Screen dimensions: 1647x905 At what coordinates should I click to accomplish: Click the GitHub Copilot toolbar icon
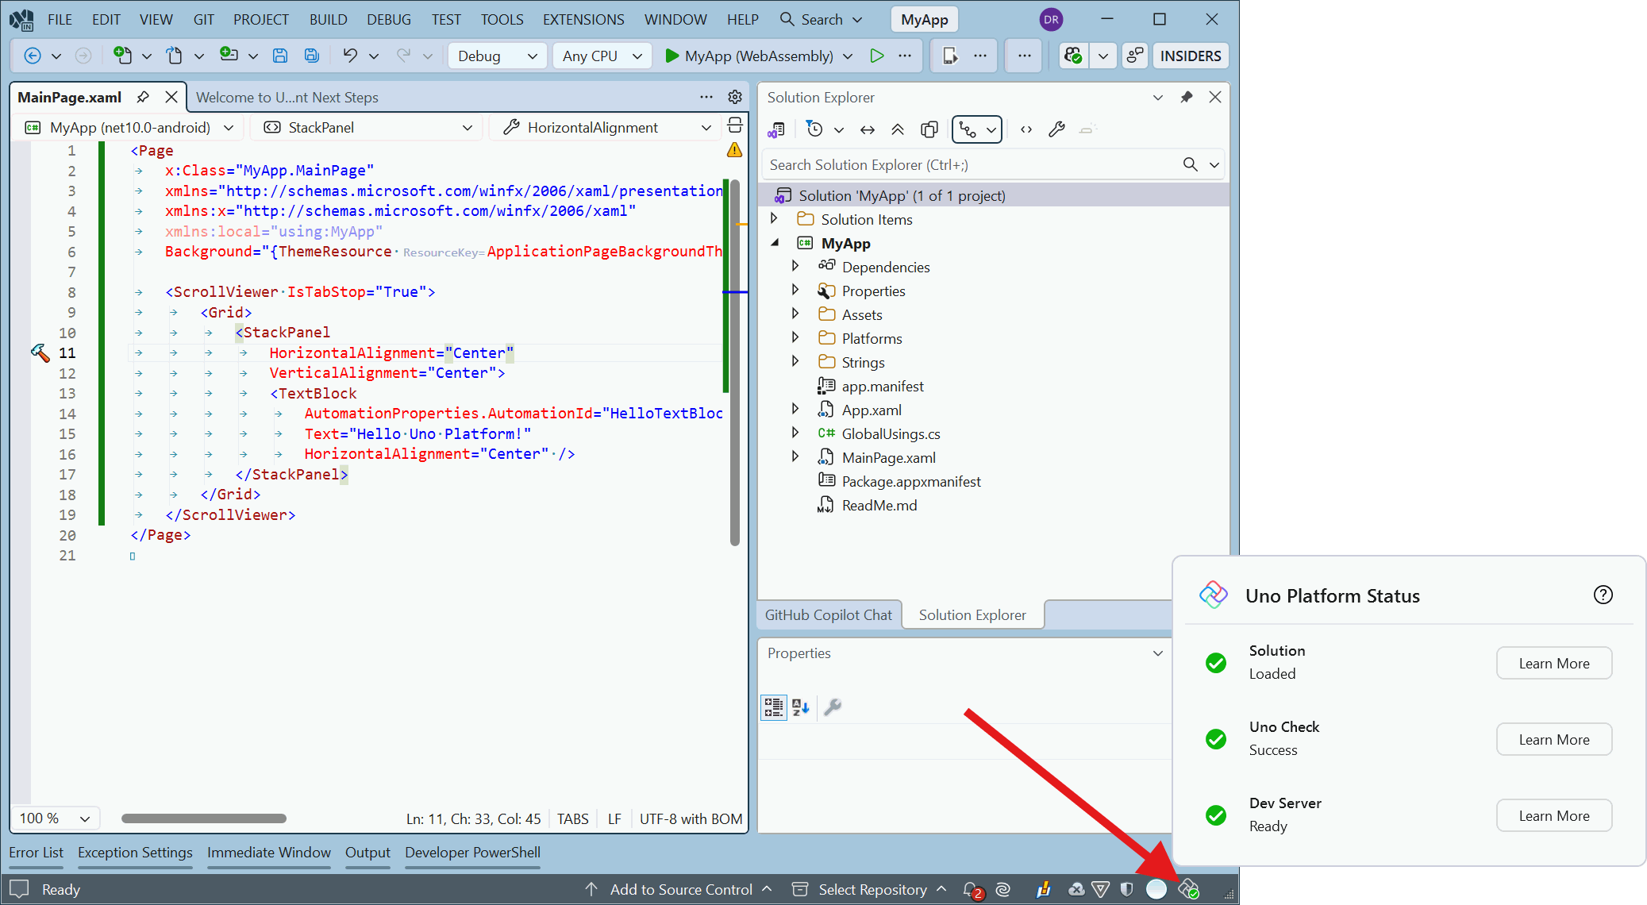[x=1073, y=56]
